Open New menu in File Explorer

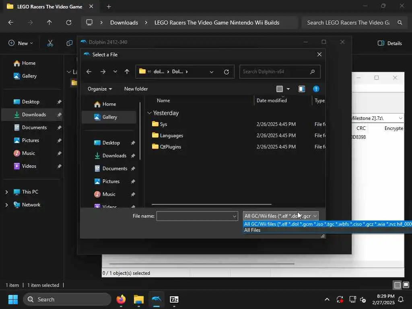pyautogui.click(x=21, y=43)
